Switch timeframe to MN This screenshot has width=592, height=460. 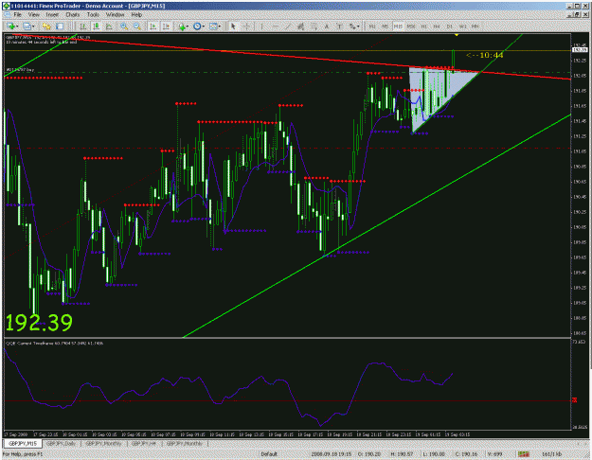tap(475, 27)
